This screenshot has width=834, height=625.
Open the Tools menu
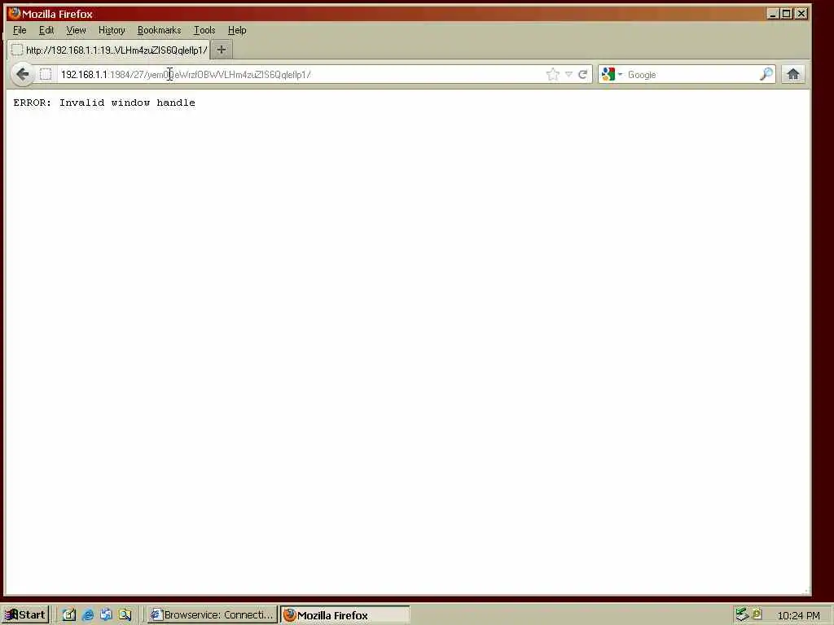tap(204, 30)
